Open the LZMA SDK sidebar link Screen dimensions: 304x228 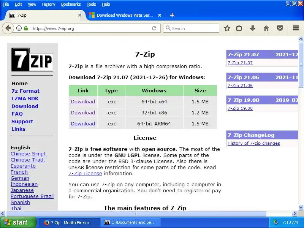[25, 98]
